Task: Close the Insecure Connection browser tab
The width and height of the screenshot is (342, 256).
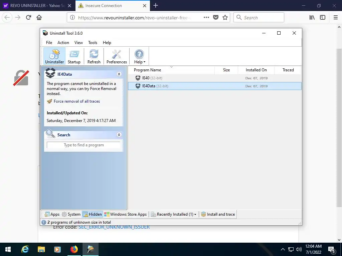Action: pos(145,6)
